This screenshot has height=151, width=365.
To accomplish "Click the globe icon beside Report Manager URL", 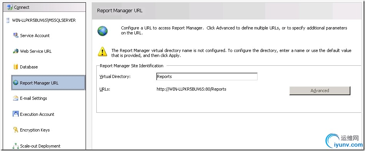I will [16, 83].
